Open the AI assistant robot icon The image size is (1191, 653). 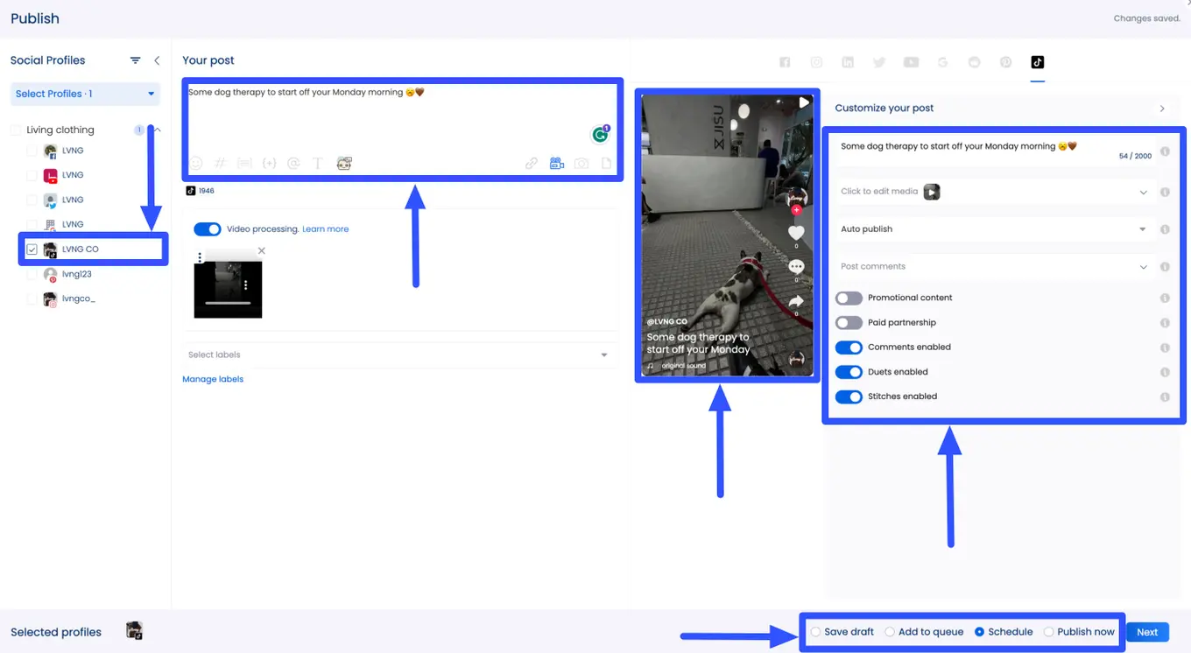344,163
